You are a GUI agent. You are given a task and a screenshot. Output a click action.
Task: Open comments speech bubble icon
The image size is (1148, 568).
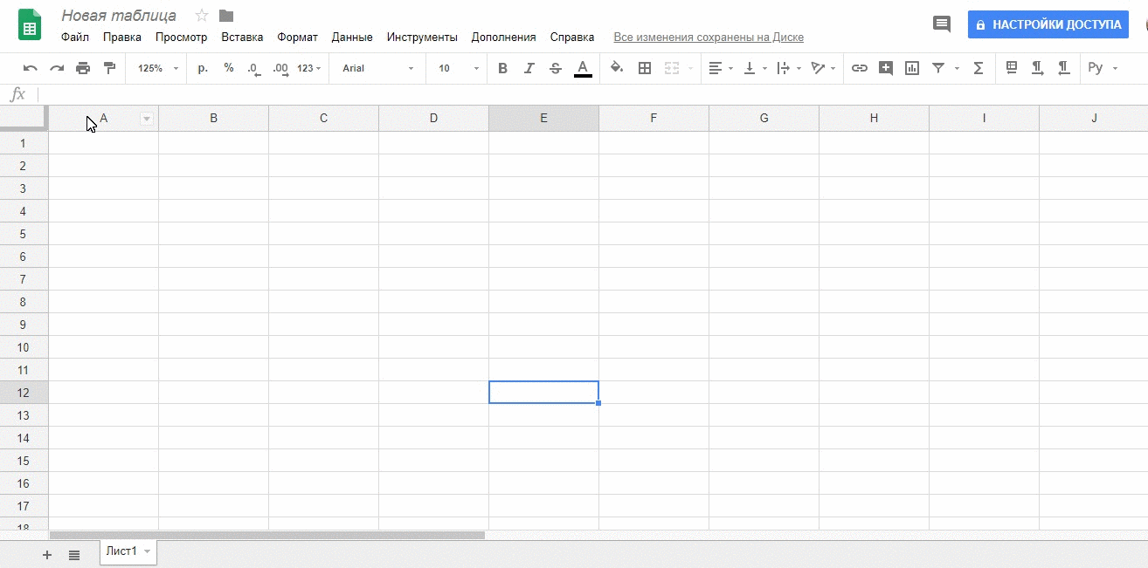(x=942, y=24)
